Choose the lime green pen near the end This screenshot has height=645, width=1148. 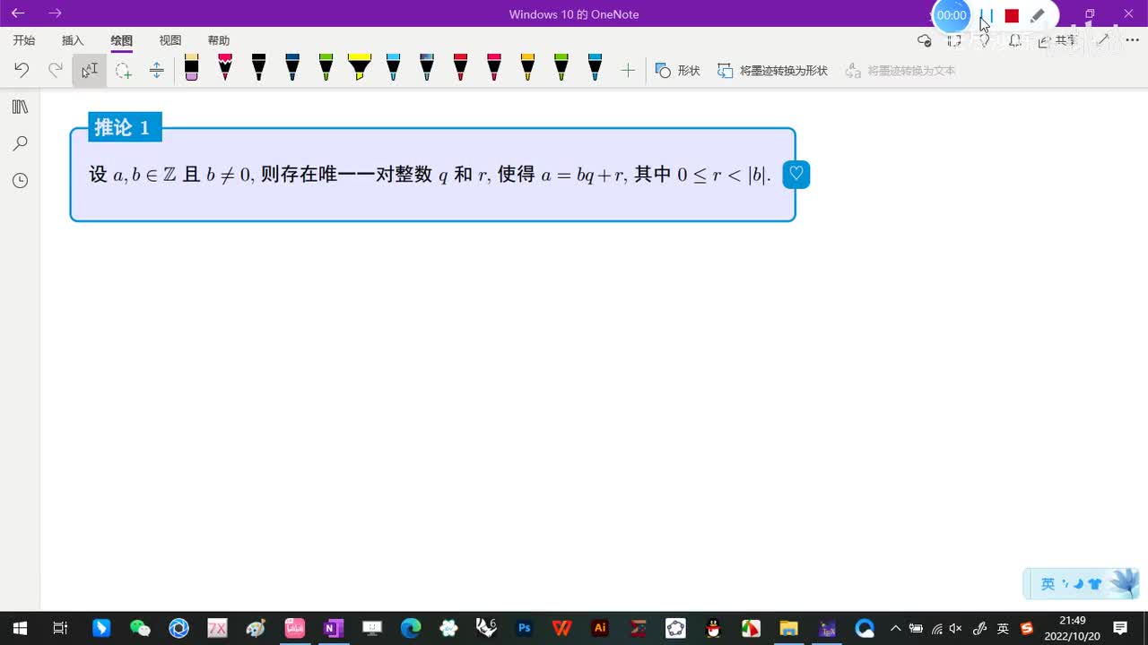point(561,68)
